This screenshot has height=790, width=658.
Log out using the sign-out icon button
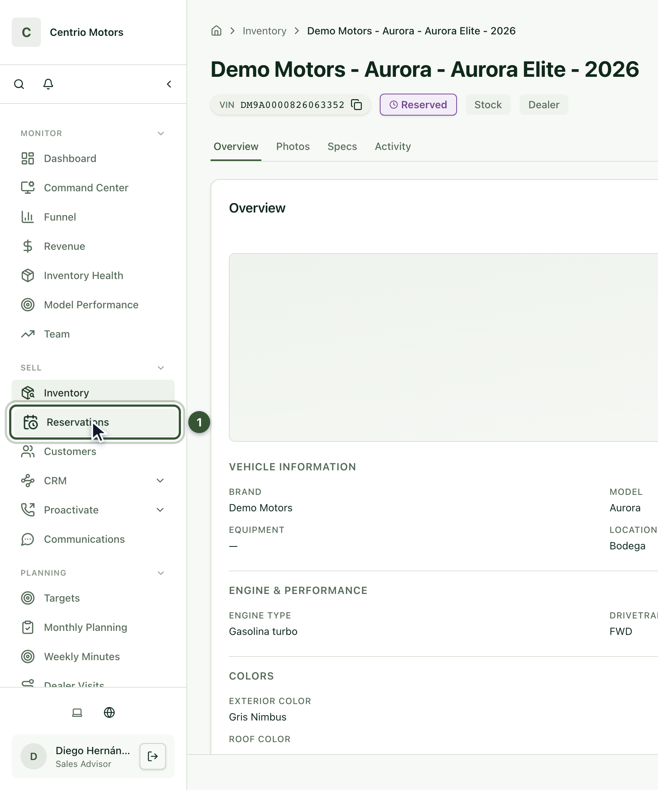click(153, 756)
